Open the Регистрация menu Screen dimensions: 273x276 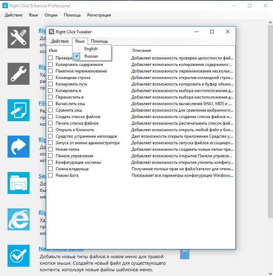coord(99,15)
